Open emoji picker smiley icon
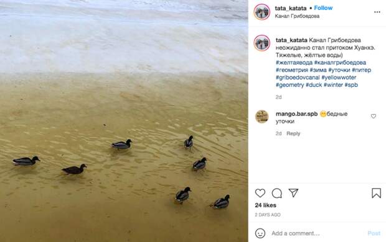386x242 pixels. coord(260,233)
